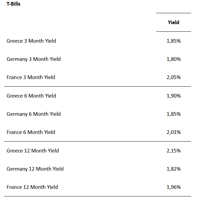Select the Germany 3 Month Yield label
The image size is (209, 208).
33,59
